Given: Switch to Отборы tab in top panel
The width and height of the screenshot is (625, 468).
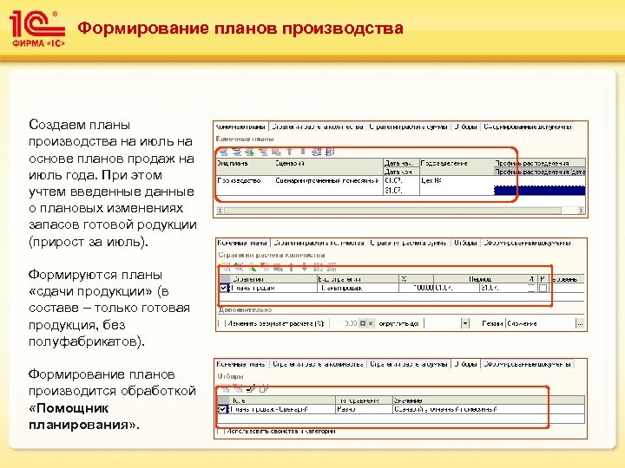Looking at the screenshot, I should click(x=465, y=127).
